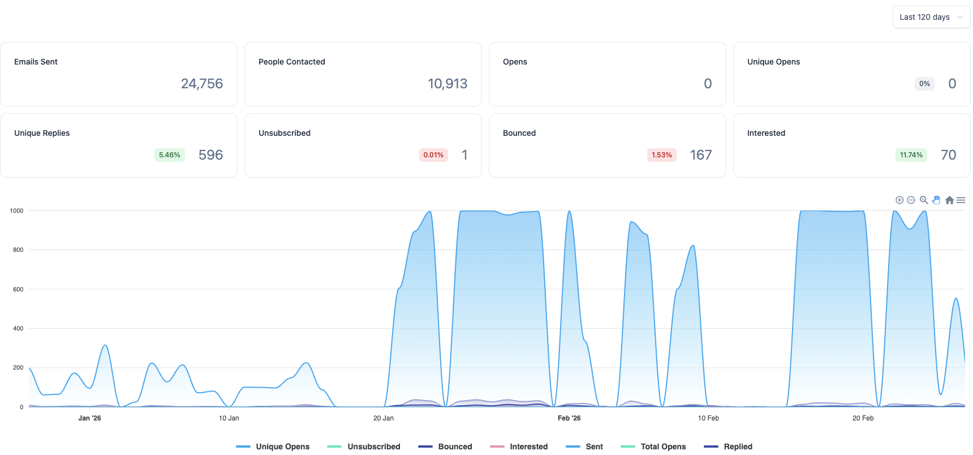Click the Jan '26 axis label

point(89,418)
